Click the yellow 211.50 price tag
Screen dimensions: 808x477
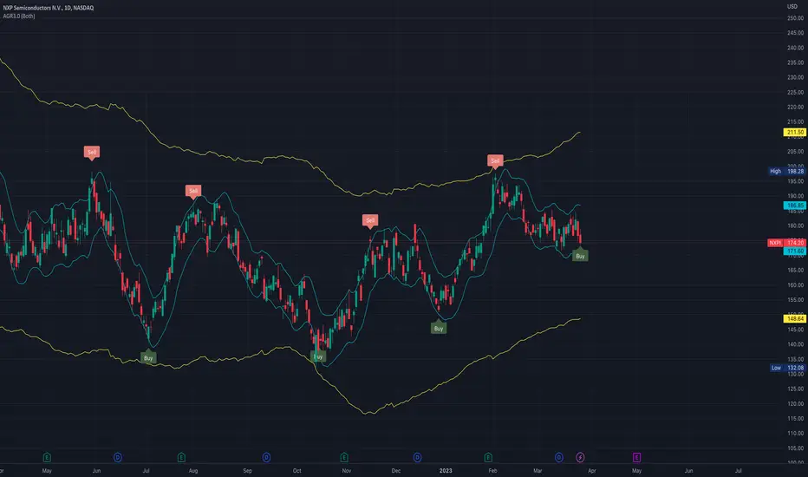[795, 133]
